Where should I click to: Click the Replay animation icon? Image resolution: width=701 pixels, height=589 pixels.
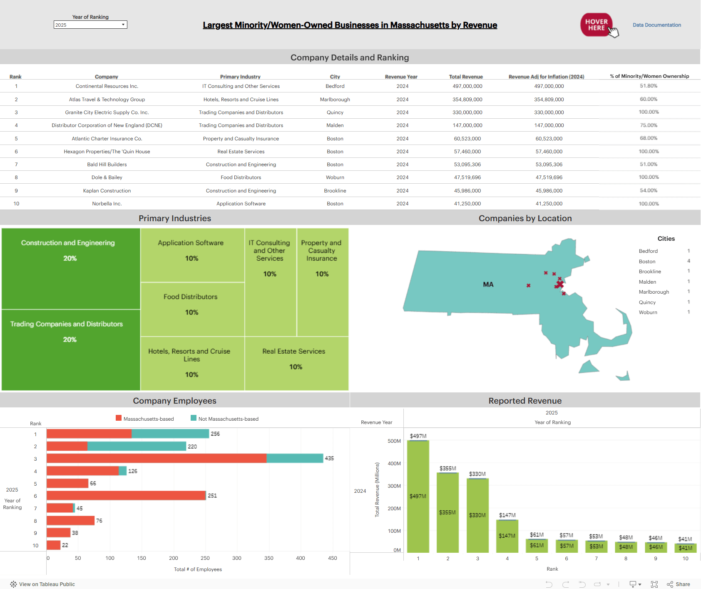(x=598, y=584)
